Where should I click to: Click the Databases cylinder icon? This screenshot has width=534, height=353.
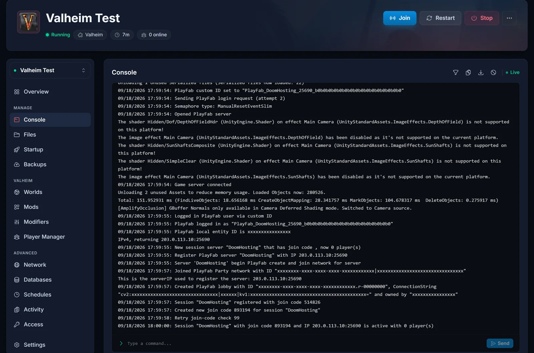point(17,280)
